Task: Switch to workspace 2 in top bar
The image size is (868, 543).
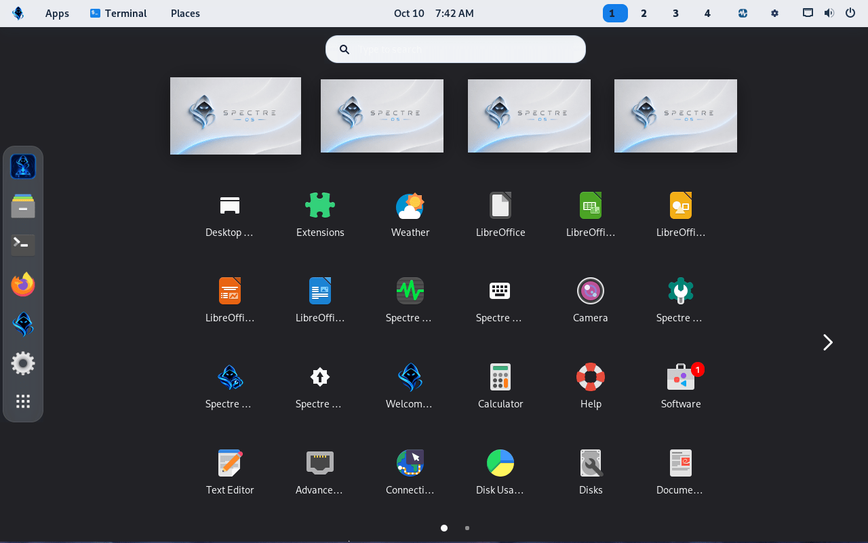Action: pyautogui.click(x=644, y=14)
